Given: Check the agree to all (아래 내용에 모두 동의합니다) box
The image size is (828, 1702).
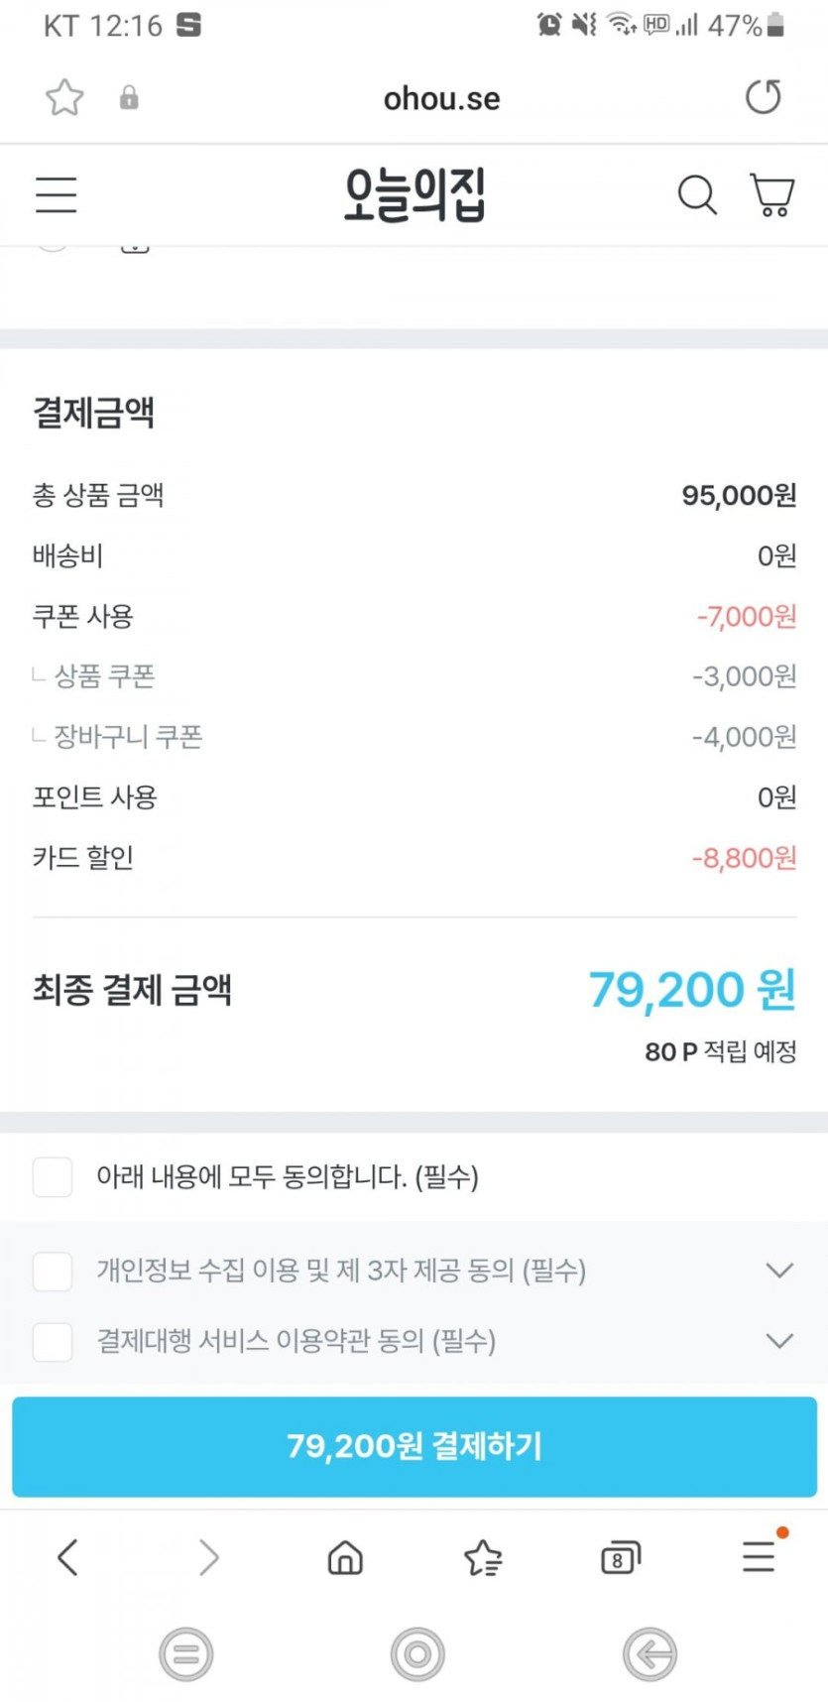Looking at the screenshot, I should tap(53, 1177).
